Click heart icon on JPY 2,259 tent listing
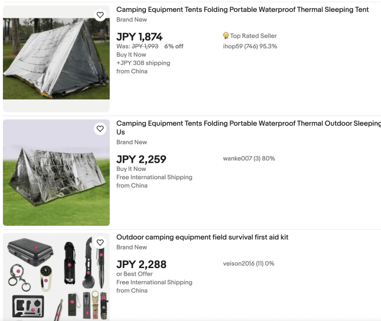Screen dimensions: 381x321 pyautogui.click(x=100, y=129)
